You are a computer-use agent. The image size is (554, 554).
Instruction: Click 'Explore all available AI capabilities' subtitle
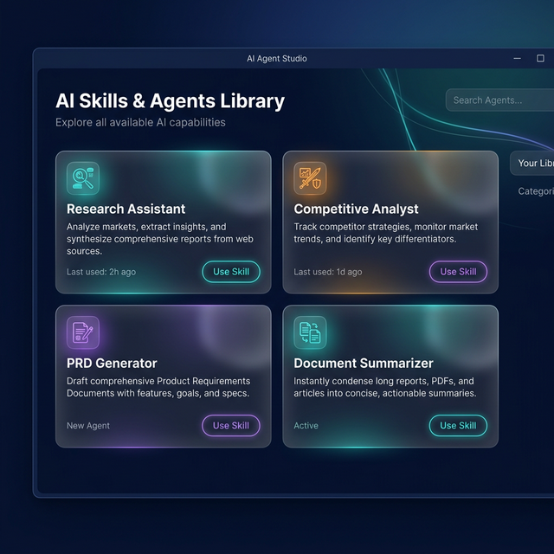(140, 122)
